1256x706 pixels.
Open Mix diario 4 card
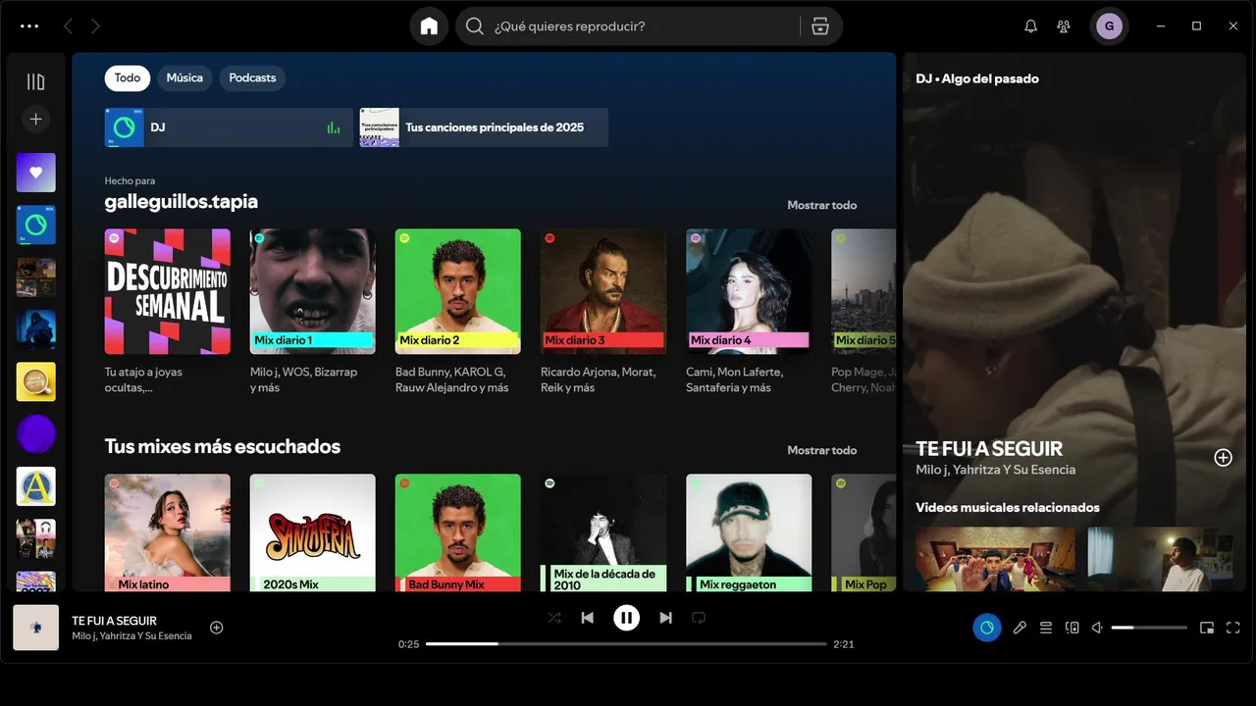click(x=749, y=312)
